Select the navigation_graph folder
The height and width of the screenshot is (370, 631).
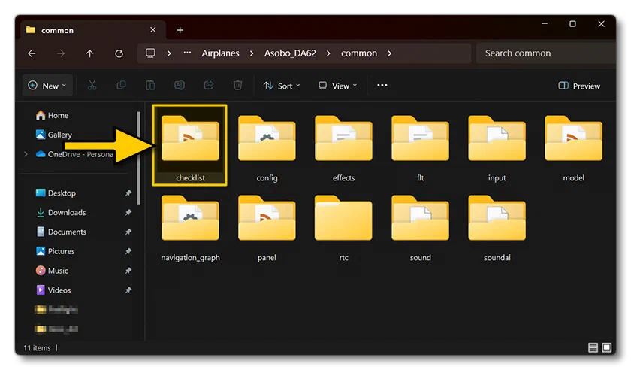[x=190, y=228]
